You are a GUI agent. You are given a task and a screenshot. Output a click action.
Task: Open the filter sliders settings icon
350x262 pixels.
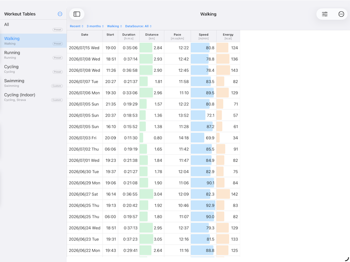point(324,14)
